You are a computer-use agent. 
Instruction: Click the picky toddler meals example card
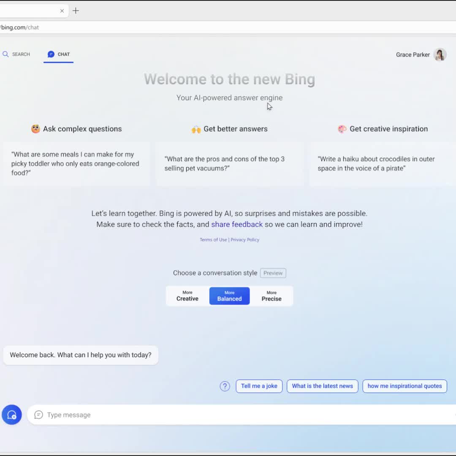(77, 163)
